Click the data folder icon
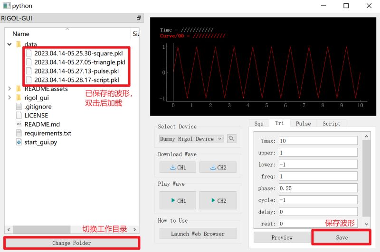The height and width of the screenshot is (252, 380). [x=19, y=44]
